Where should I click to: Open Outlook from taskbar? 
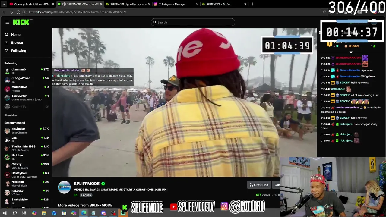click(54, 213)
